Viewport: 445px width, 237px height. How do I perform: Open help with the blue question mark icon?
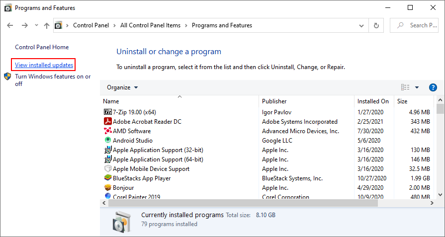click(433, 87)
